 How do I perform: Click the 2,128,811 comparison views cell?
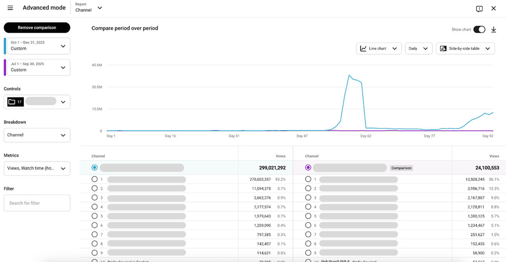click(476, 207)
